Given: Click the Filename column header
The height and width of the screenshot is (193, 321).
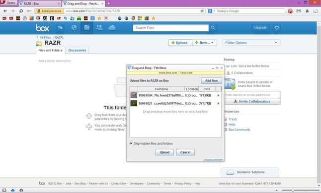Looking at the screenshot, I should pos(161,89).
